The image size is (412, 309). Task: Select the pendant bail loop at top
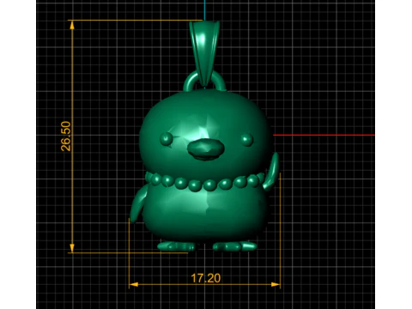click(x=204, y=53)
